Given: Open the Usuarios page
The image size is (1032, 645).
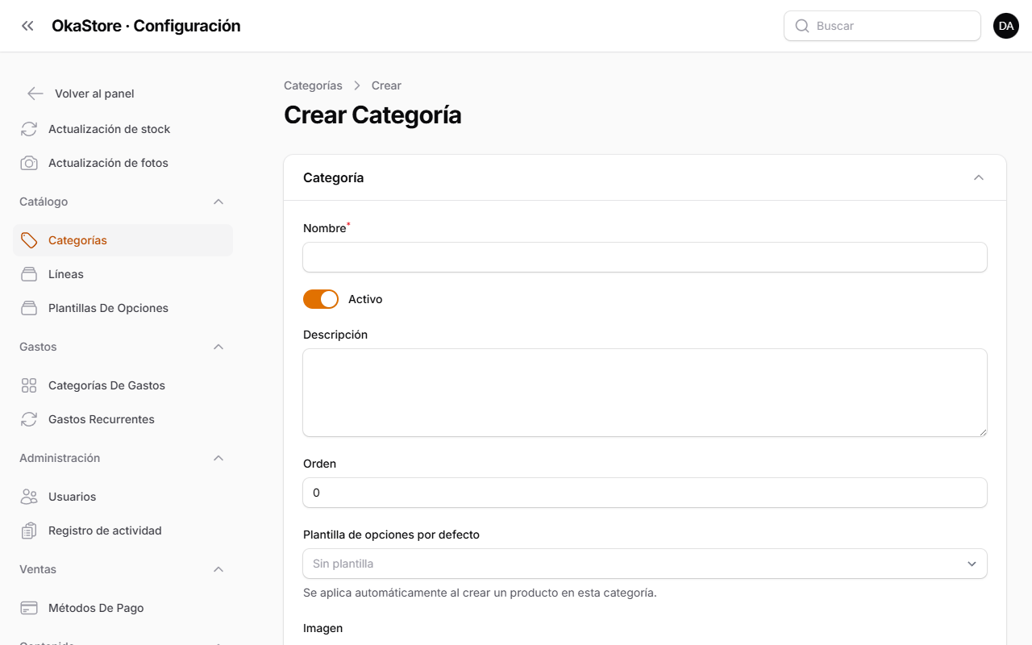Looking at the screenshot, I should [123, 497].
